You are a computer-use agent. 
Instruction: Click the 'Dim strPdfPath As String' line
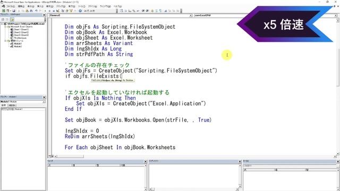click(x=99, y=54)
